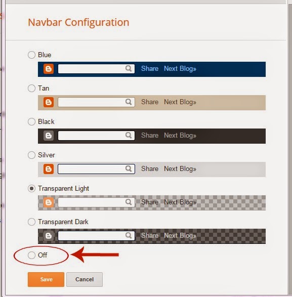Click the vertical scrollbar at right edge
The image size is (292, 297).
click(290, 150)
